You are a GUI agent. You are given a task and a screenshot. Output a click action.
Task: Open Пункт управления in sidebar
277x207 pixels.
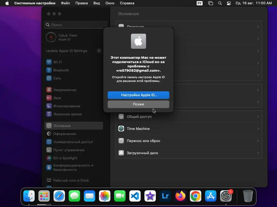(x=74, y=150)
